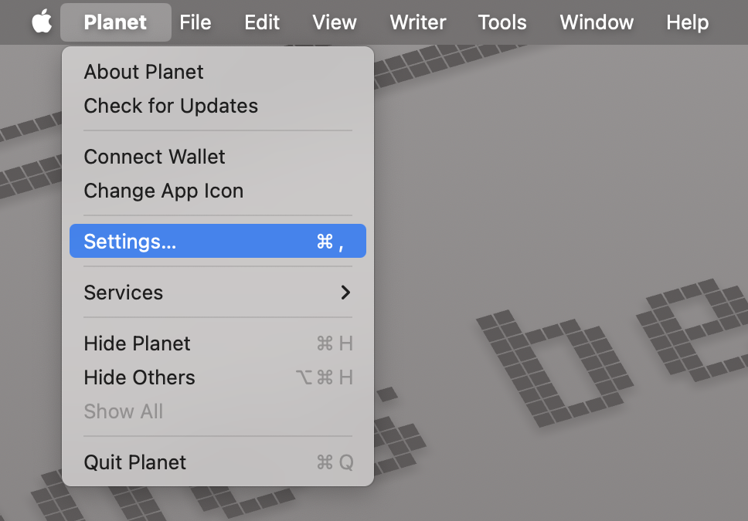Screen dimensions: 748x521
Task: Click the Planet menu title
Action: point(115,22)
